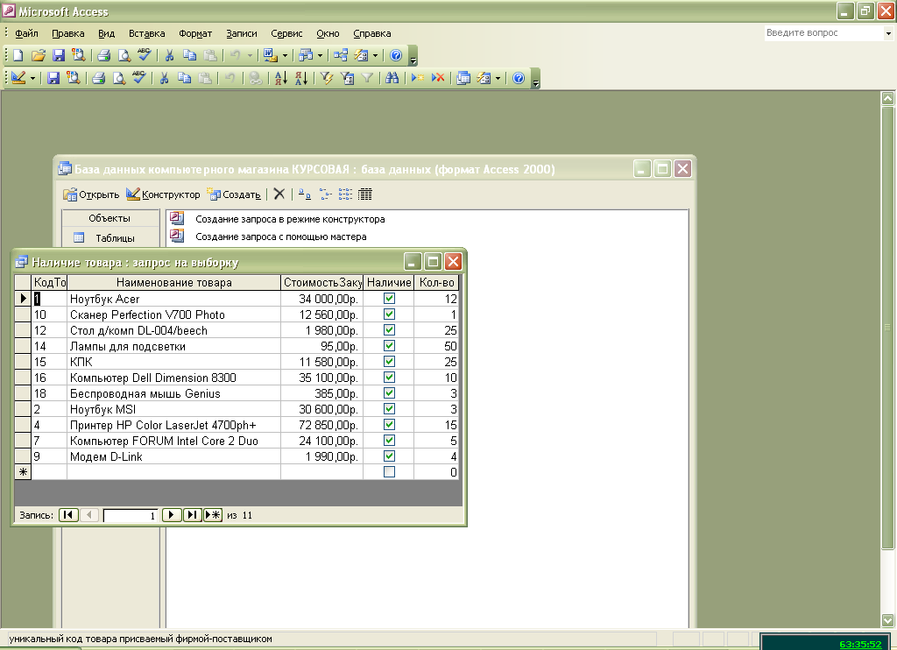Expand the OfficeLinks dropdown arrow
This screenshot has width=897, height=650.
[x=285, y=55]
